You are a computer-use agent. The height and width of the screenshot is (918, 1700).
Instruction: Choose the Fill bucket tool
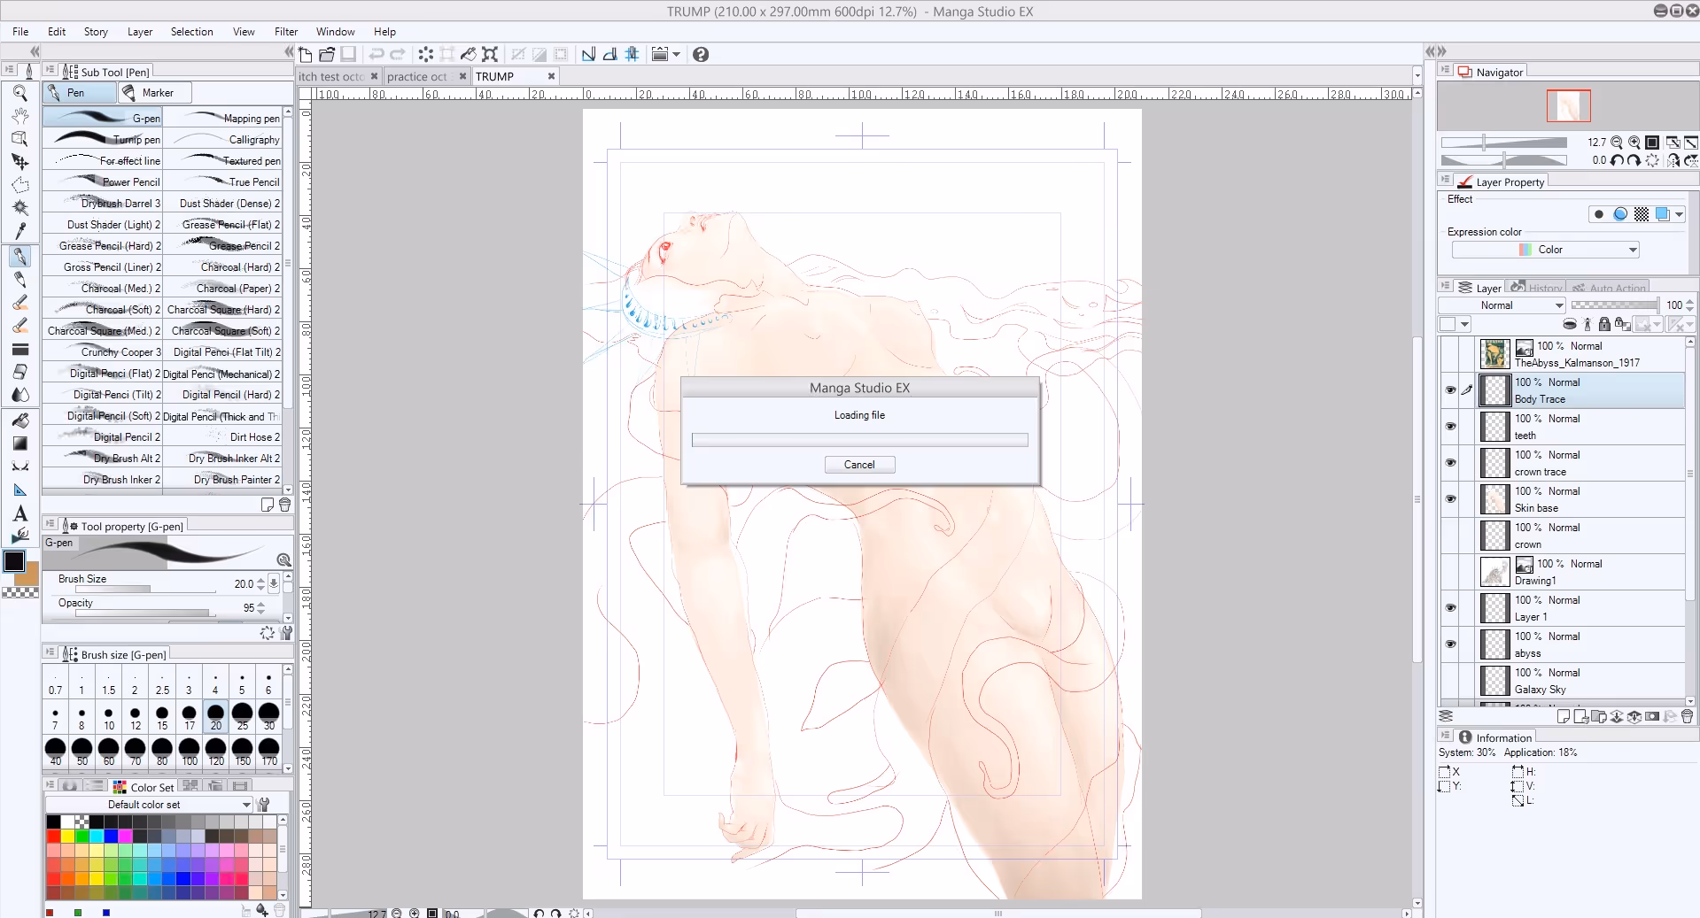point(20,420)
